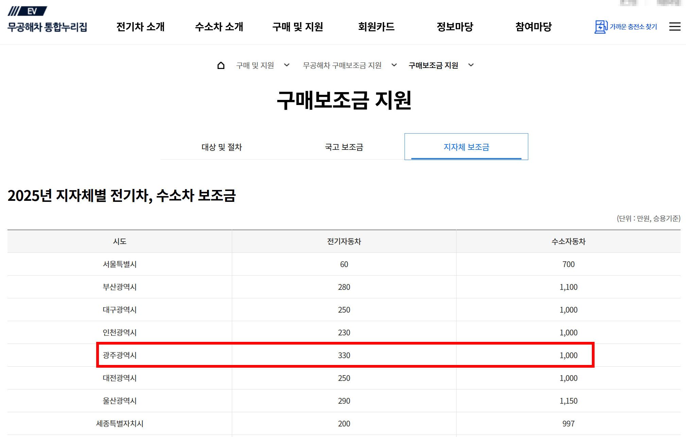The image size is (686, 437).
Task: Select the 지자체 보조금 tab
Action: pos(466,147)
